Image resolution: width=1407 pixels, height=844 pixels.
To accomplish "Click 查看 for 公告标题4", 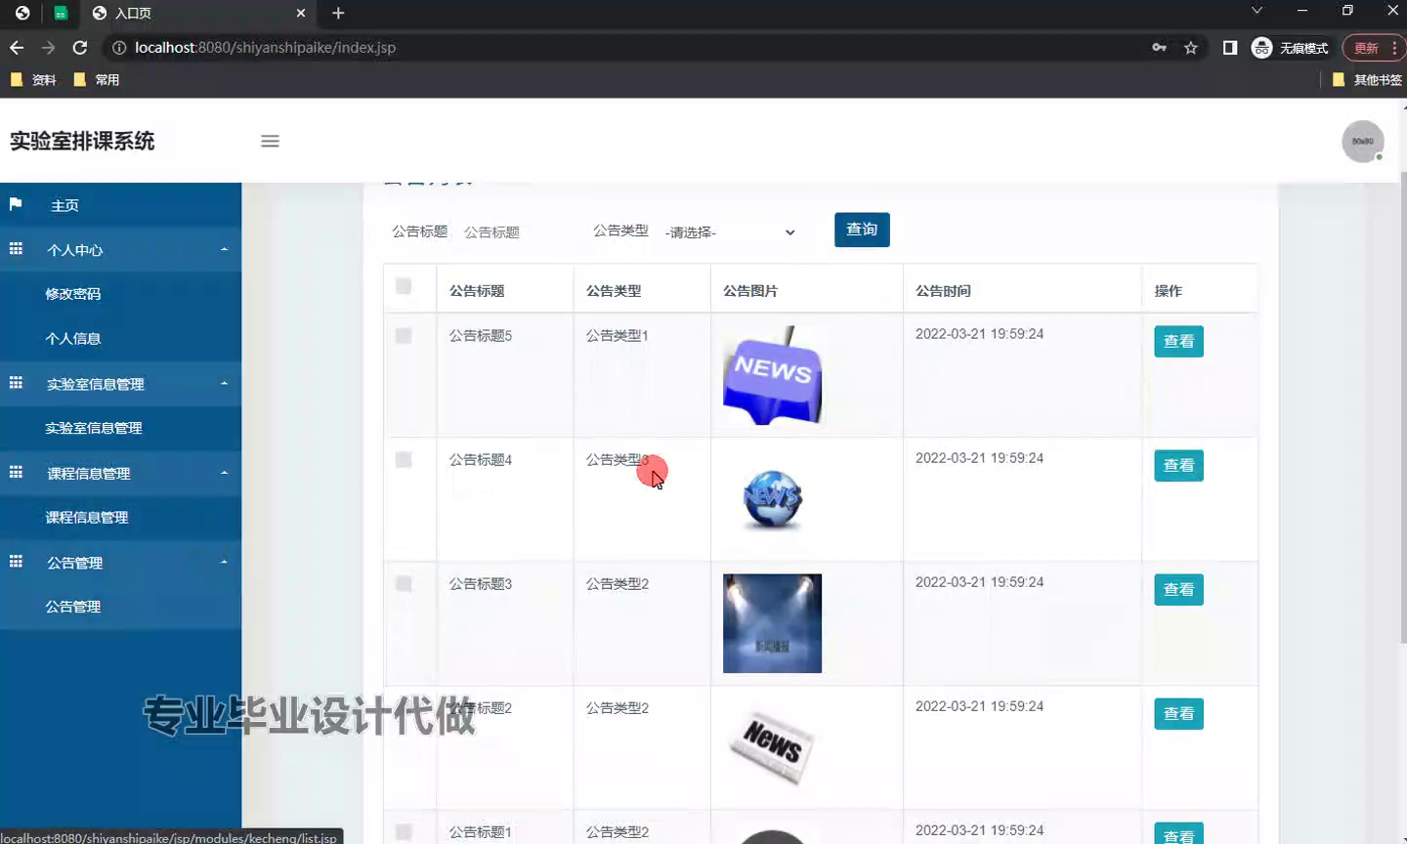I will tap(1178, 466).
